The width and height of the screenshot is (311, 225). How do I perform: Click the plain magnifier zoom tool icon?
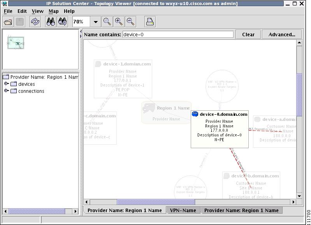[107, 22]
